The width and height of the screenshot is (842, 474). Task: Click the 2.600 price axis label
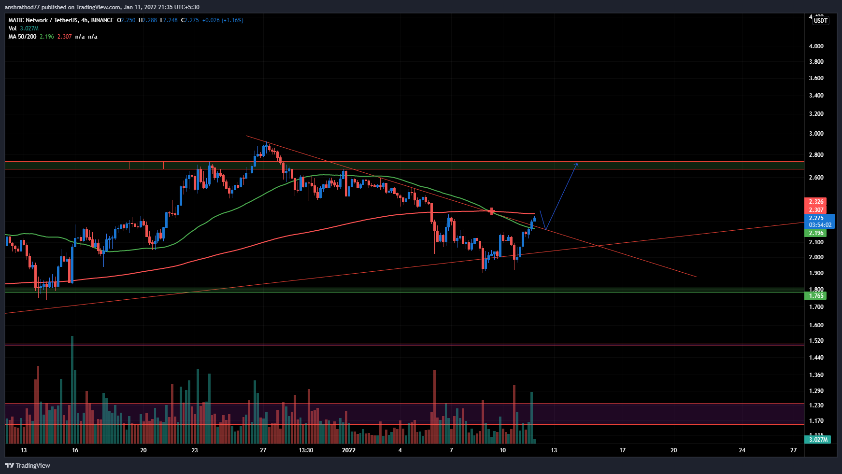[x=816, y=178]
